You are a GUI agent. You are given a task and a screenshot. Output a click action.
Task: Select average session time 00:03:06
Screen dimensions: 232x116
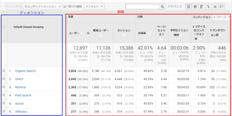pos(180,48)
